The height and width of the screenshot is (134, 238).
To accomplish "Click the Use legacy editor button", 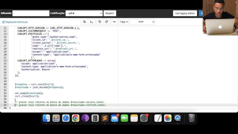I will (185, 13).
